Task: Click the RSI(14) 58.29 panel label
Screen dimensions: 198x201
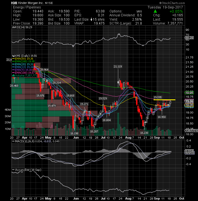Action: click(x=23, y=27)
